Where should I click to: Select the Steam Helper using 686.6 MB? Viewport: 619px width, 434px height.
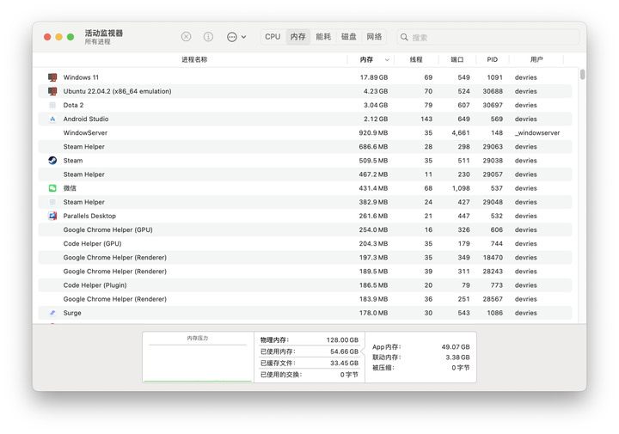coord(83,147)
